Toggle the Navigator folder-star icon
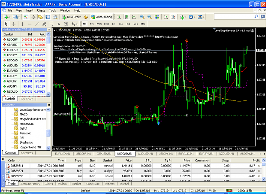This screenshot has width=268, height=194. 40,17
